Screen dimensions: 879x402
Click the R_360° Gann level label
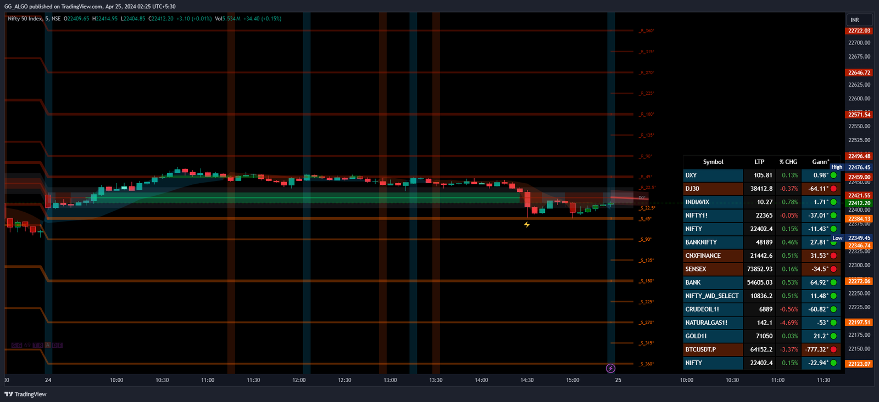(x=647, y=31)
